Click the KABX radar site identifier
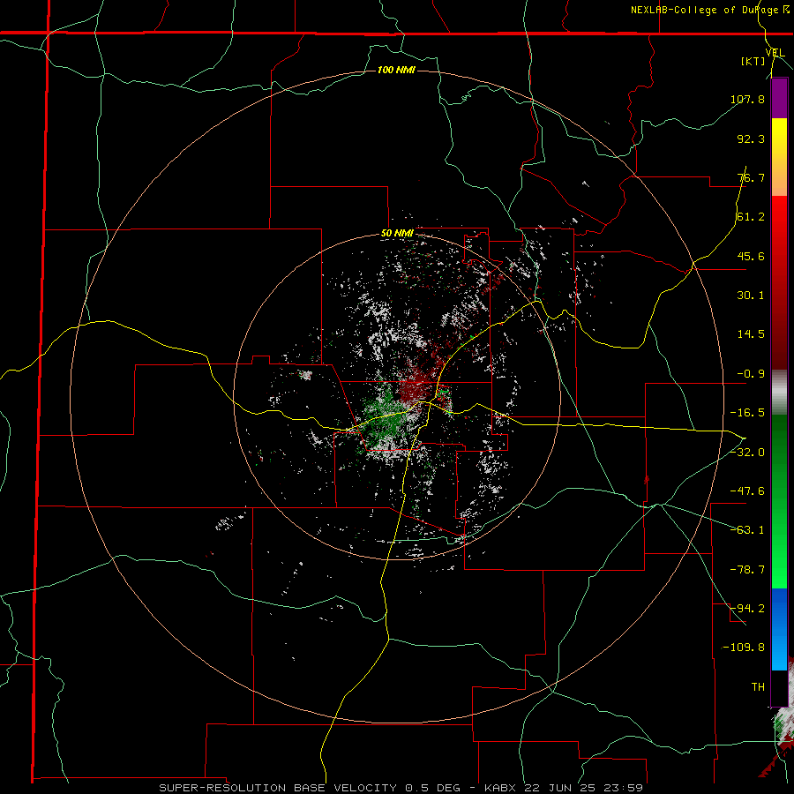The image size is (794, 794). pos(501,788)
